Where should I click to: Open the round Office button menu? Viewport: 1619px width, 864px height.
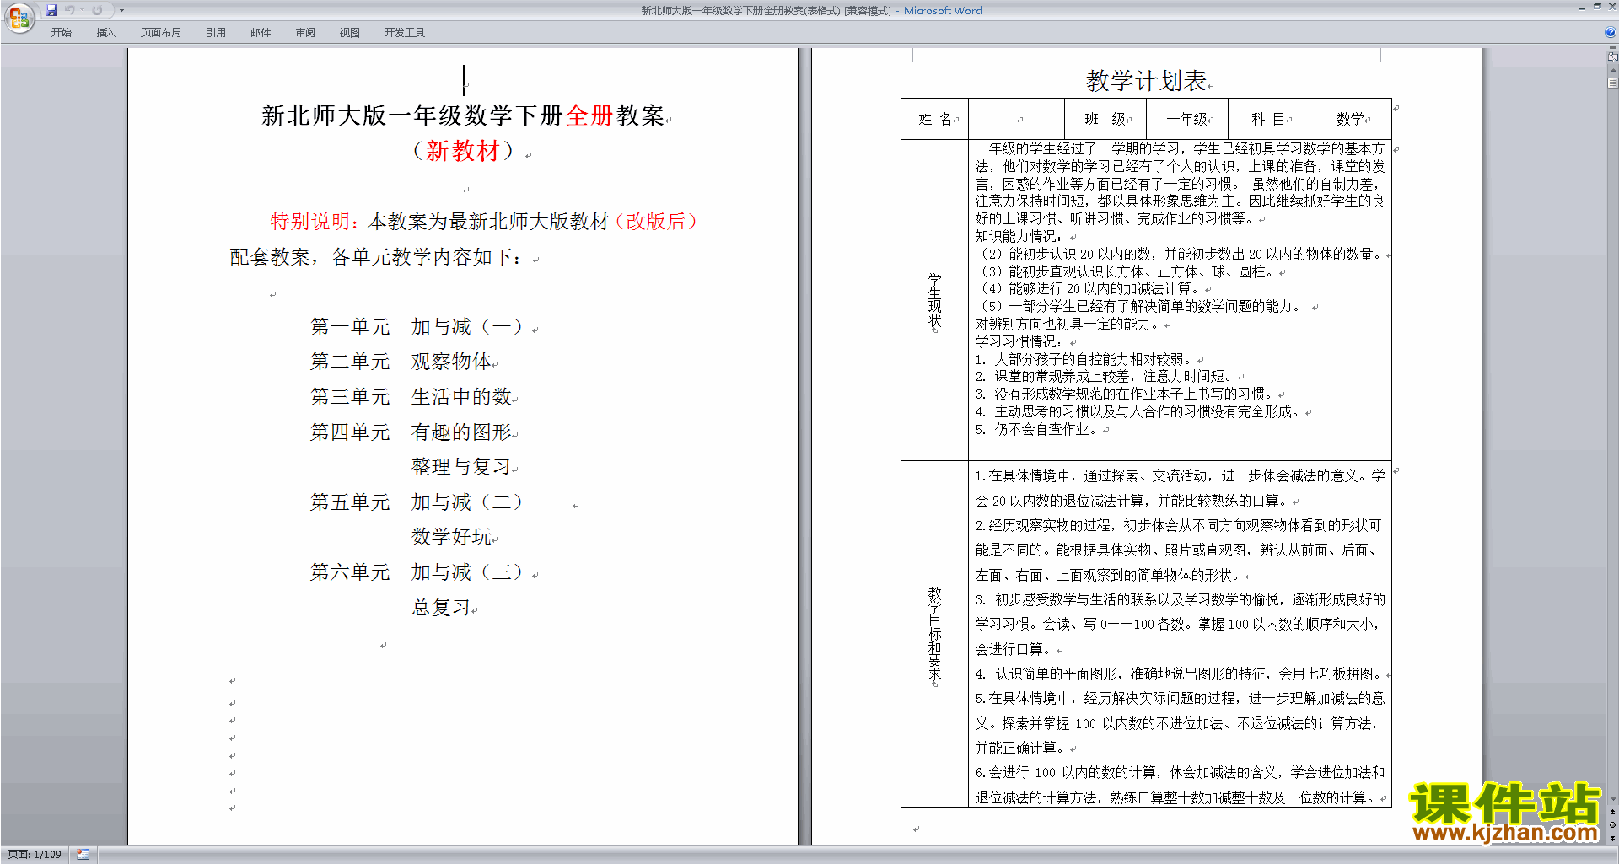tap(19, 17)
